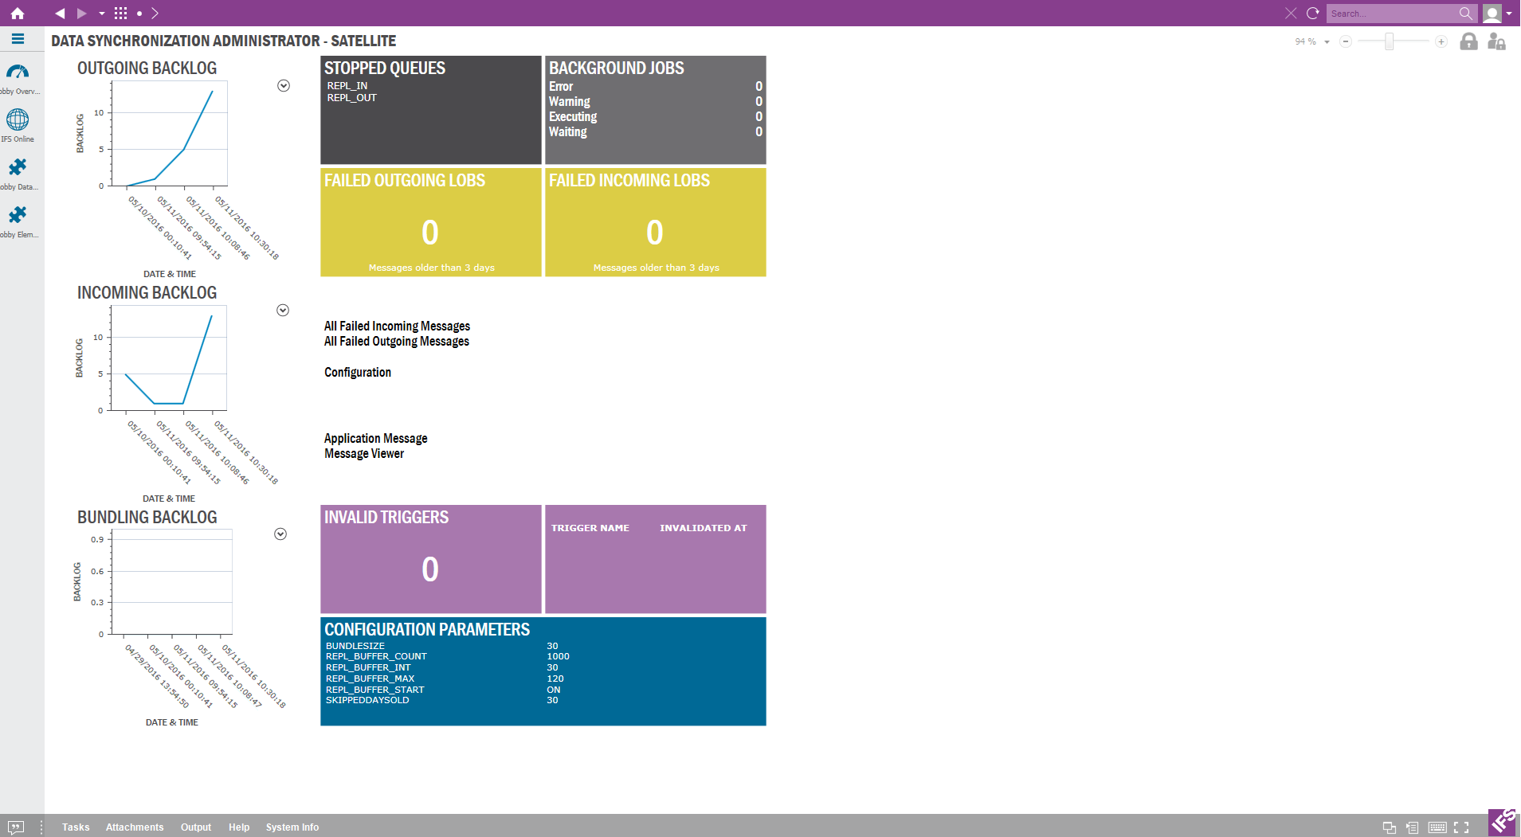The width and height of the screenshot is (1521, 837).
Task: Click the user lock icon
Action: coord(1496,41)
